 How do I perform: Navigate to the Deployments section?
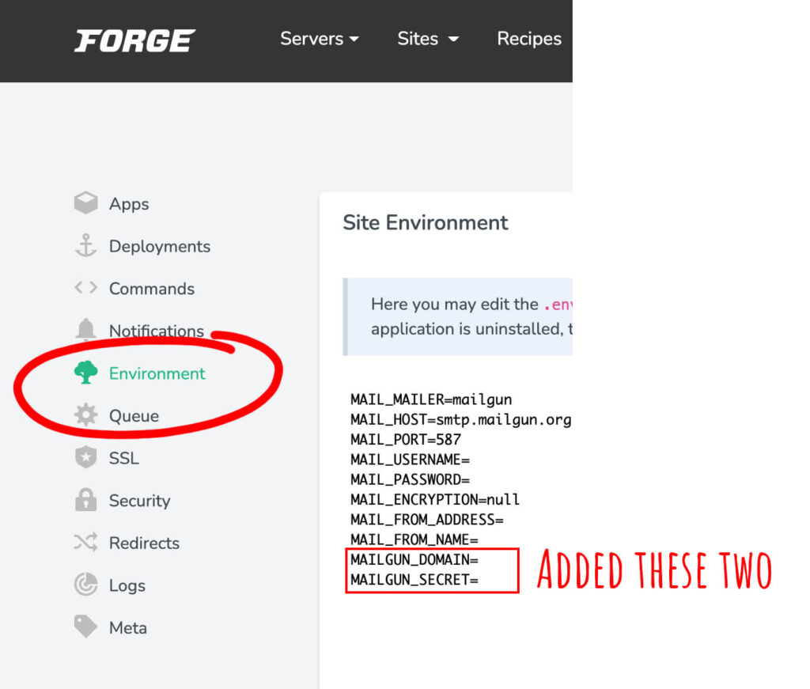159,246
